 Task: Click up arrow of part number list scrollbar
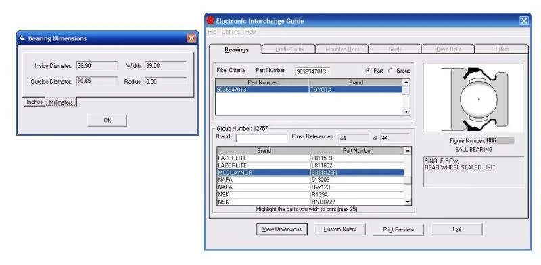tap(406, 82)
